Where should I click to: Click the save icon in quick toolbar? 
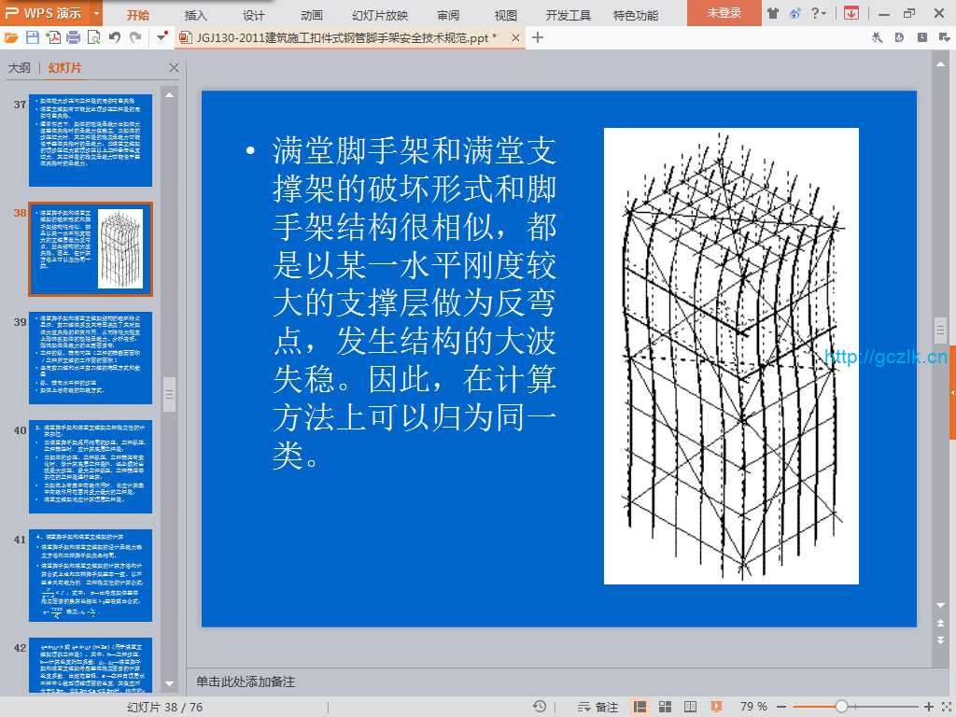[x=33, y=37]
